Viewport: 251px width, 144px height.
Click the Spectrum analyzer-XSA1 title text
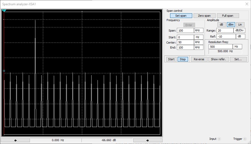[19, 4]
